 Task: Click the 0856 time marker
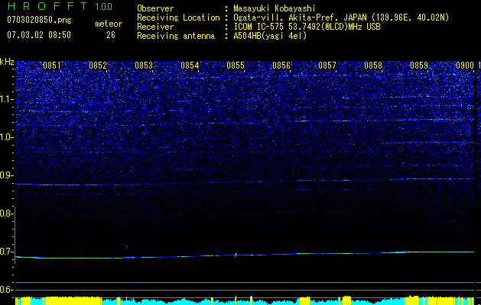[281, 66]
